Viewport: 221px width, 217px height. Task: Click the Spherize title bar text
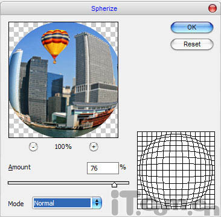coord(104,8)
